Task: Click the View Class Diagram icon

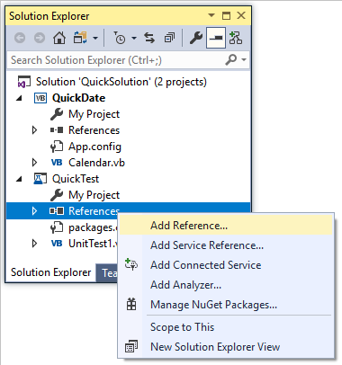Action: tap(236, 38)
